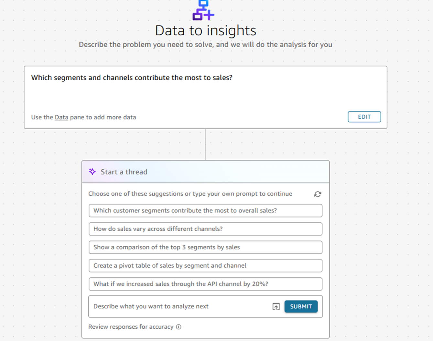Click the sparkle icon beside Start a thread
The height and width of the screenshot is (341, 433).
(x=92, y=172)
